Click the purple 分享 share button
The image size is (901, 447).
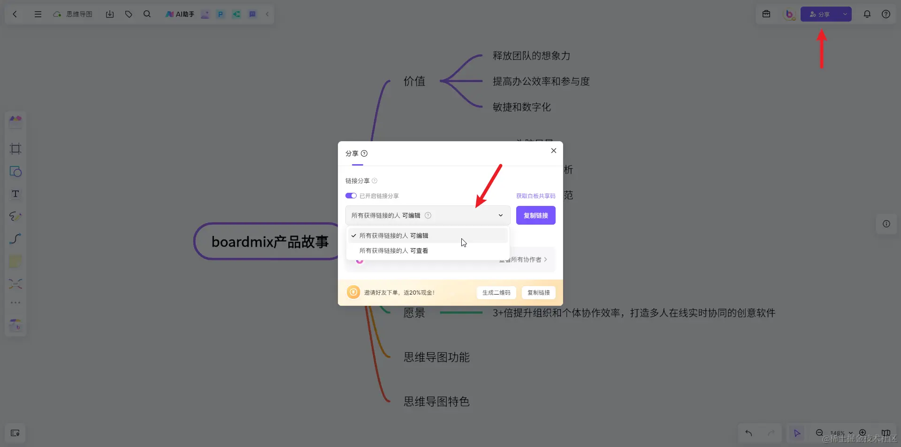point(819,14)
